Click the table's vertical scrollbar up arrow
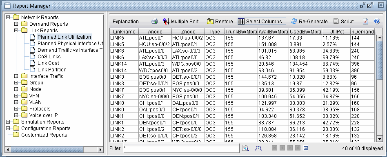Viewport: 387px width, 157px height. pyautogui.click(x=380, y=38)
